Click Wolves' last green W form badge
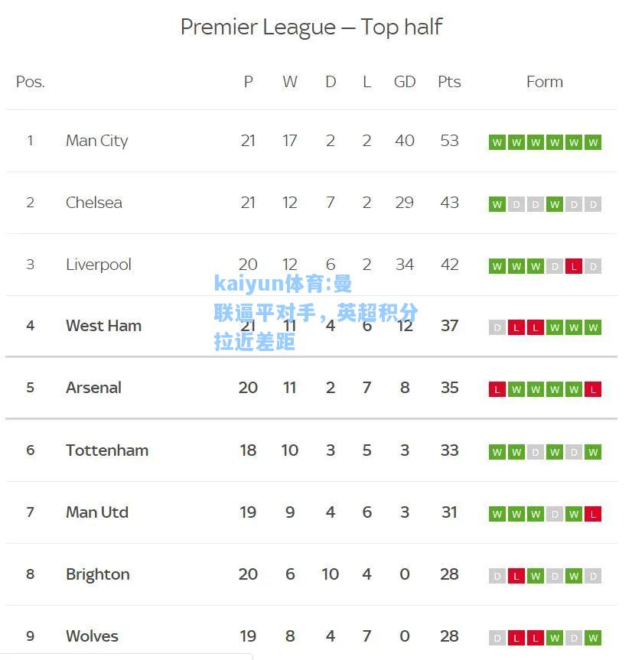This screenshot has height=660, width=632. coord(593,638)
